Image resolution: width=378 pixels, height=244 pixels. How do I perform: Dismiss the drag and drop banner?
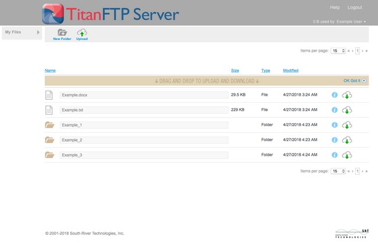click(x=364, y=81)
